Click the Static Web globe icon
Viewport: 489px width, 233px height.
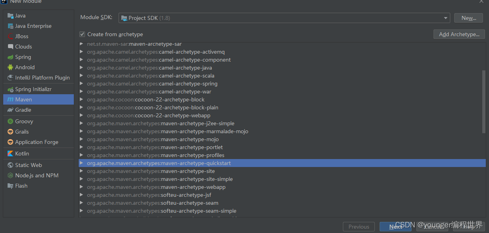click(10, 165)
